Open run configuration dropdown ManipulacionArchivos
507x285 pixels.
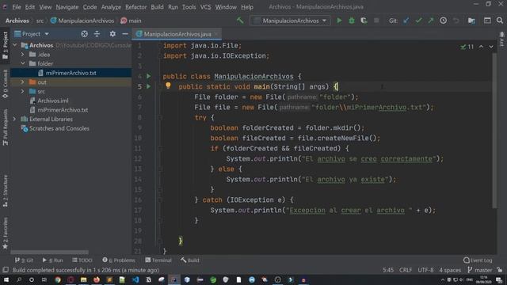tap(290, 21)
